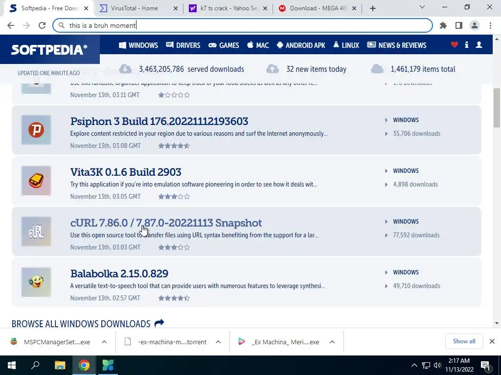Click BROWSE ALL WINDOWS DOWNLOADS link
Viewport: 501px width, 375px height.
coord(88,324)
